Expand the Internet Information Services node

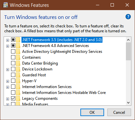[7, 87]
